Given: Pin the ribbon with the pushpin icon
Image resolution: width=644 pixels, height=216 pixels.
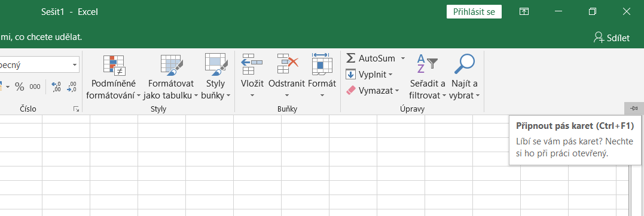Looking at the screenshot, I should pyautogui.click(x=634, y=108).
